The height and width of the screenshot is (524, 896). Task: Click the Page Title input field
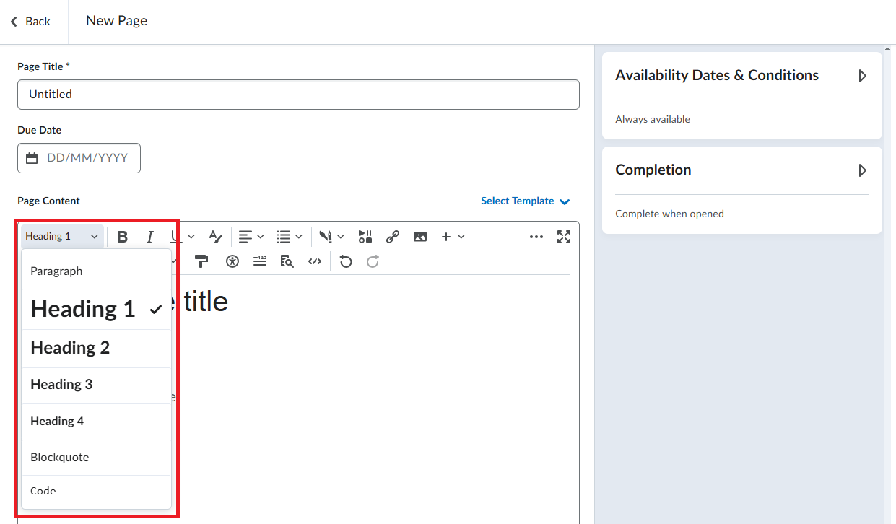point(298,95)
